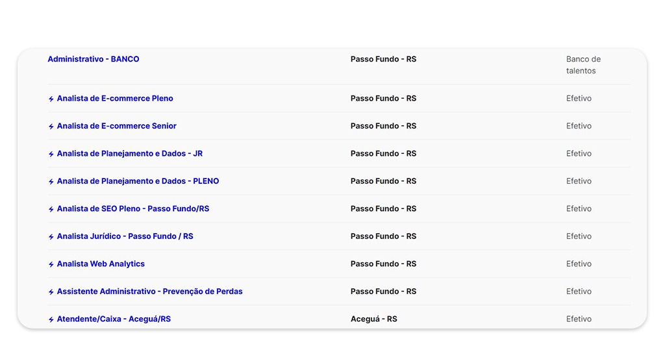Image resolution: width=665 pixels, height=348 pixels.
Task: Click lightning icon beside Atendente/Caixa - Aceguá/RS
Action: [x=51, y=320]
